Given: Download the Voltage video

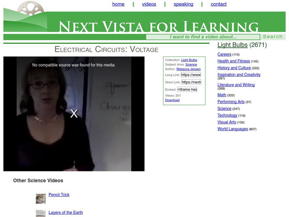Looking at the screenshot, I should coord(172,100).
